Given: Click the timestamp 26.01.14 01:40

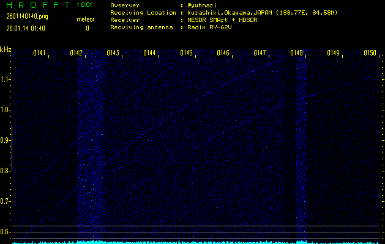Looking at the screenshot, I should click(x=26, y=29).
